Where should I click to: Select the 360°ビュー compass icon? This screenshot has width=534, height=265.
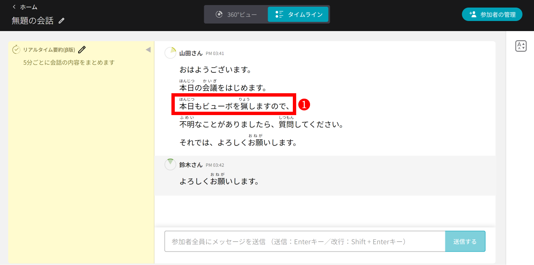coord(218,13)
